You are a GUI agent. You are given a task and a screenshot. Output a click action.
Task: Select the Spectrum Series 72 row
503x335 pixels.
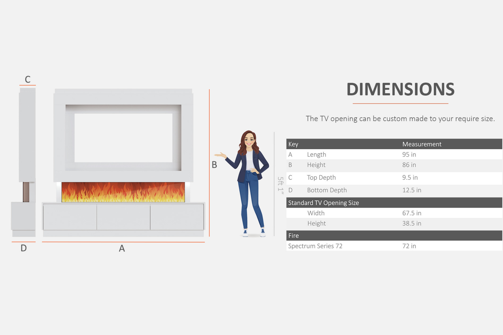coord(394,246)
